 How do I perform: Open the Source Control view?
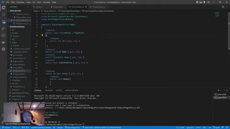[x=3, y=21]
